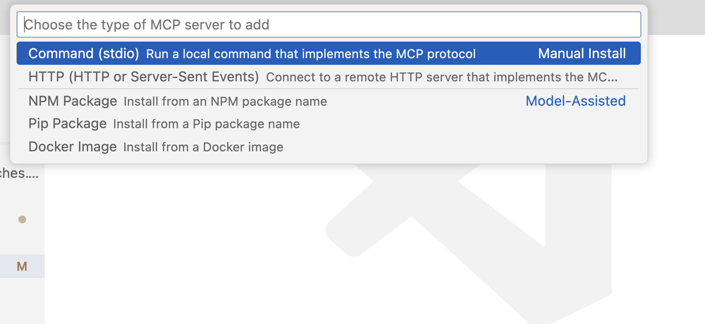Click "Install from a Docker image" description

click(x=203, y=147)
